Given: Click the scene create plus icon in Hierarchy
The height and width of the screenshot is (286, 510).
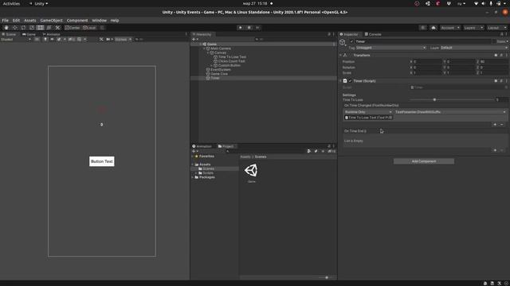Looking at the screenshot, I should pos(194,39).
